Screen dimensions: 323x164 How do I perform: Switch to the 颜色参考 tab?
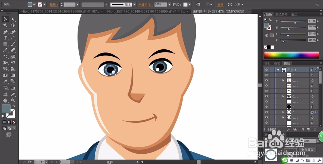pos(281,14)
